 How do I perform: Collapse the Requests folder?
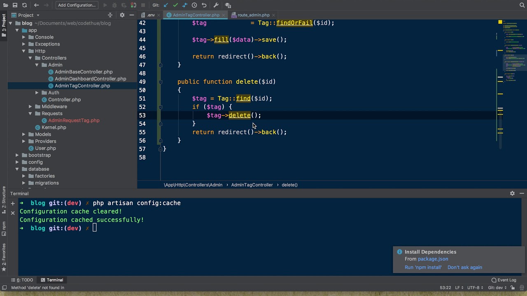pyautogui.click(x=30, y=113)
